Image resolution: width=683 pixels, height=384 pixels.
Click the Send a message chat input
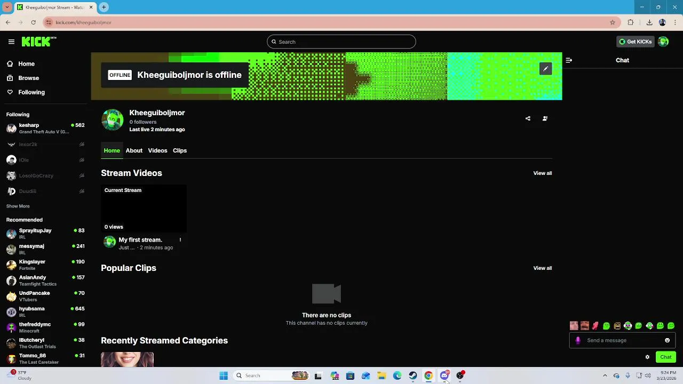(622, 340)
